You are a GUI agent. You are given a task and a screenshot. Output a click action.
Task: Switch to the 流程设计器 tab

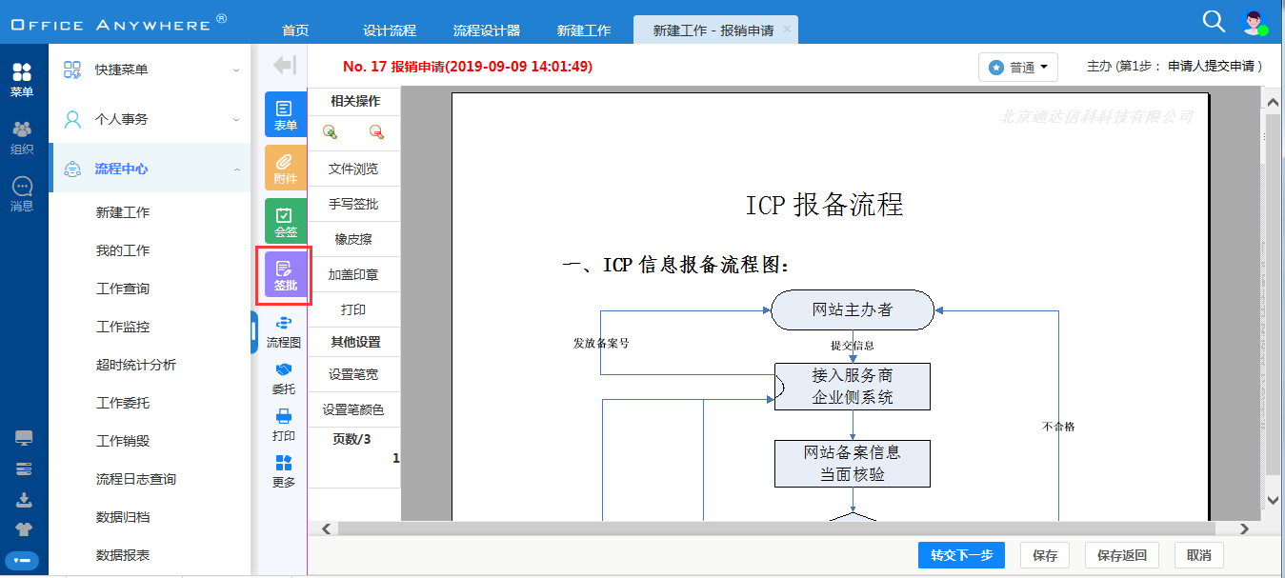487,30
